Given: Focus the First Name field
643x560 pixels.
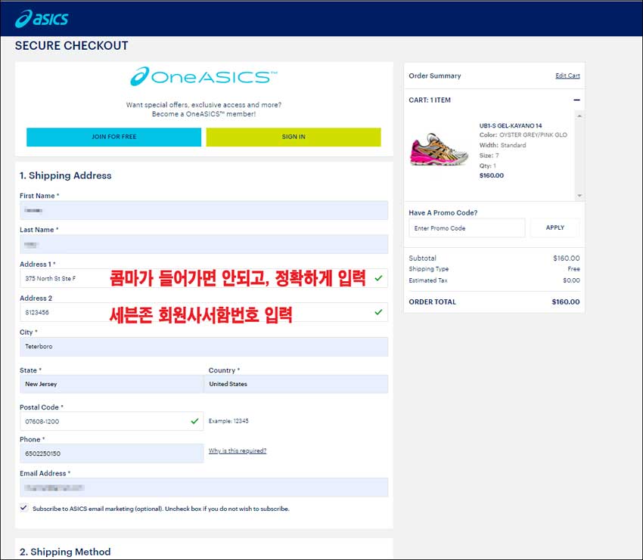Looking at the screenshot, I should (x=203, y=211).
